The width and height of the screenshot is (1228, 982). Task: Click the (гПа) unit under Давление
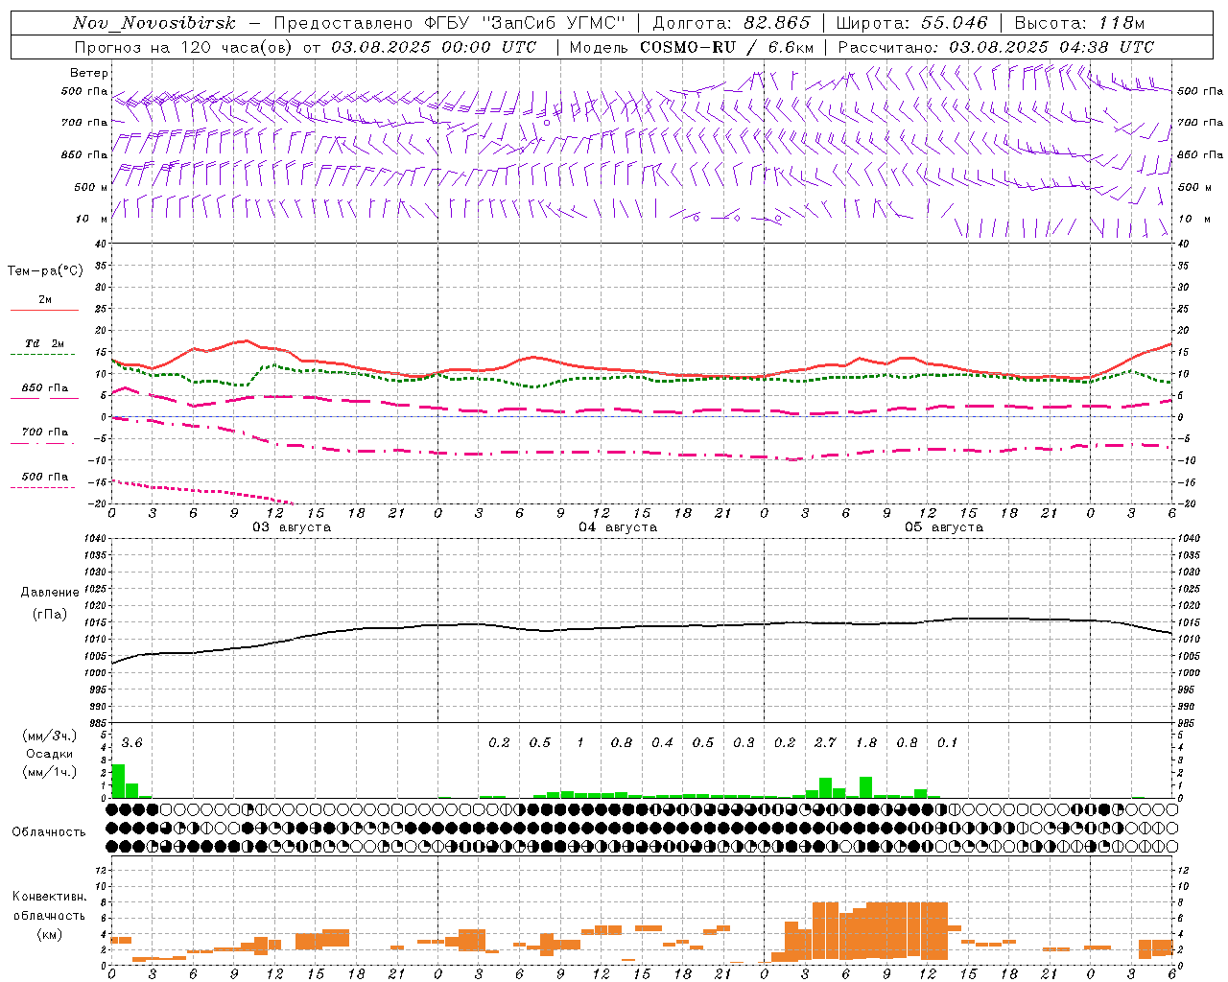click(x=50, y=614)
